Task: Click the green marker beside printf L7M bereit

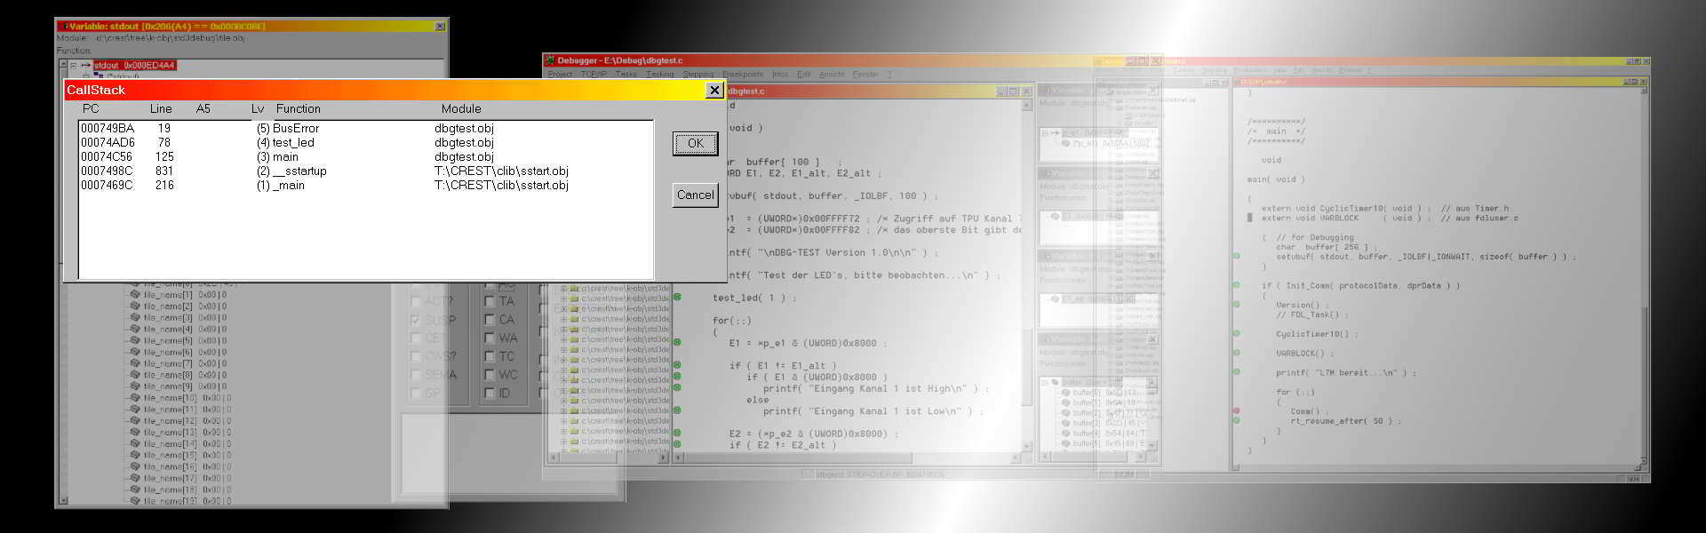Action: pos(1236,373)
